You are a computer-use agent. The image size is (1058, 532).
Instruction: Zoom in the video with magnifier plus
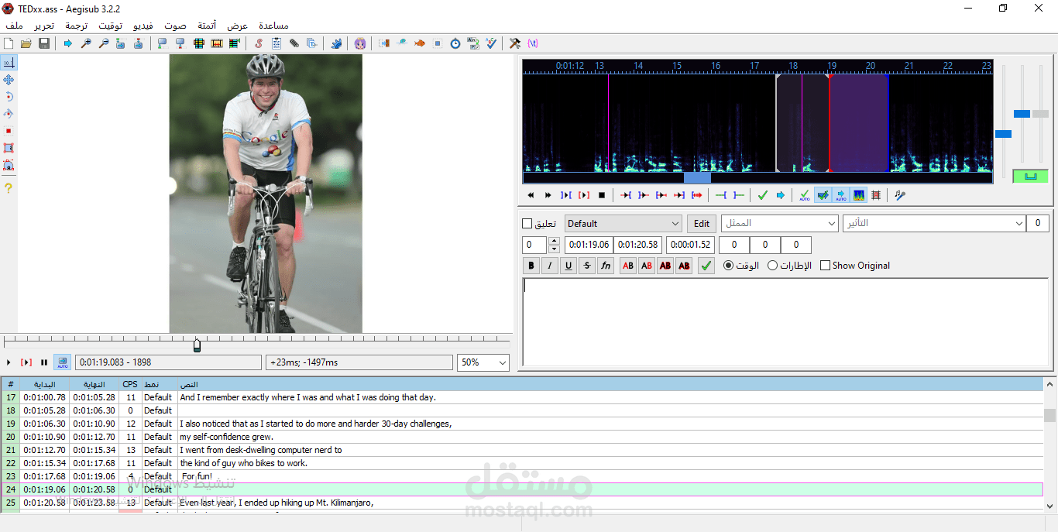tap(86, 43)
